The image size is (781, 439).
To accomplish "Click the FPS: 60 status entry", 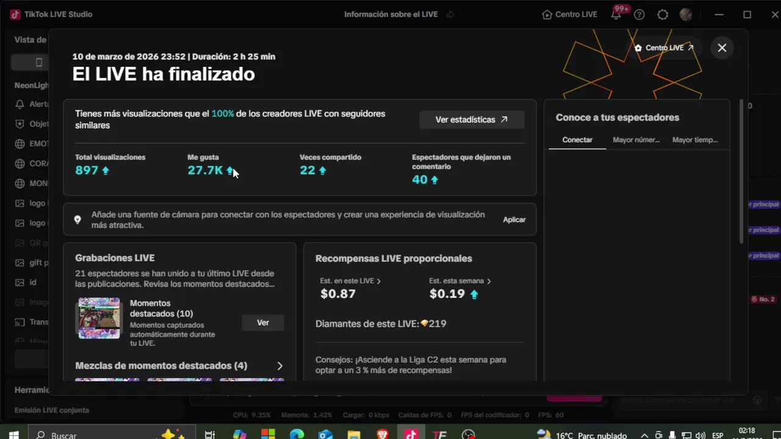I will point(551,415).
